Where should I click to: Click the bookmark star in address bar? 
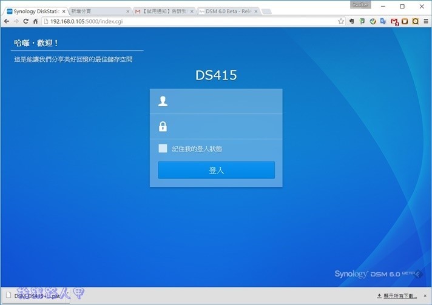pos(342,21)
